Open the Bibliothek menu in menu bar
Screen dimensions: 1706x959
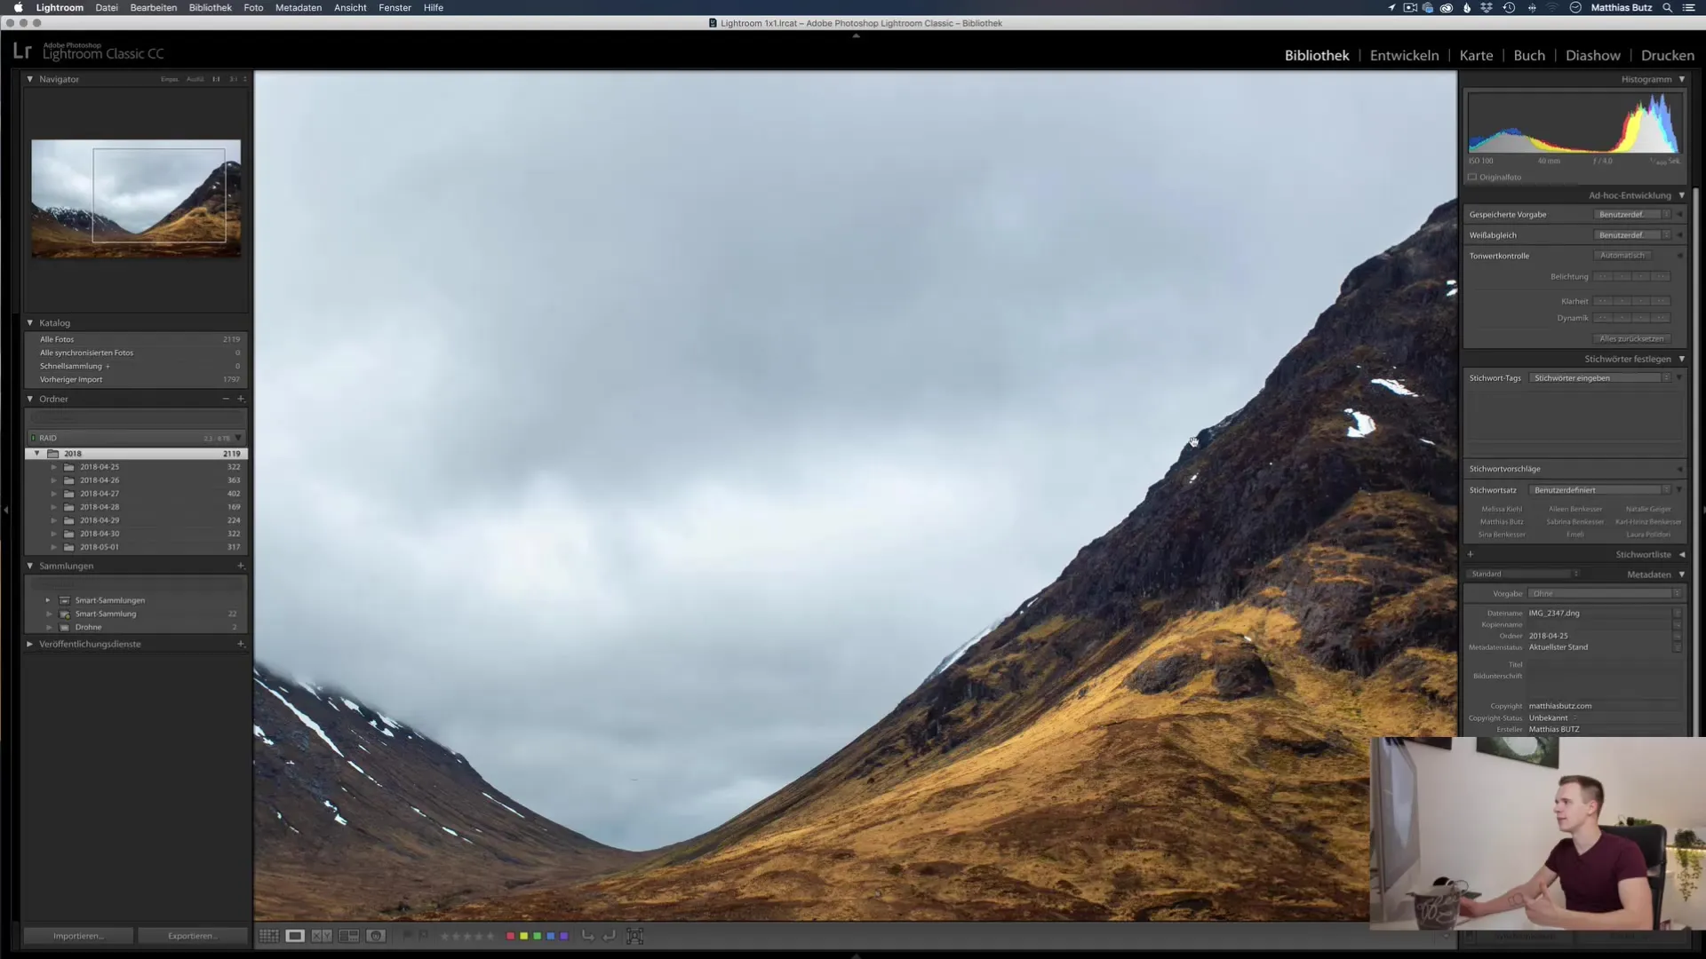pyautogui.click(x=210, y=8)
